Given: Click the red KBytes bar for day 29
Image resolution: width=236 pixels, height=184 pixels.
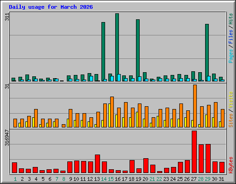Looking at the screenshot, I should tap(208, 159).
